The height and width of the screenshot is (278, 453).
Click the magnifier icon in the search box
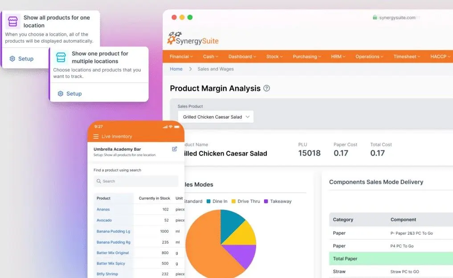99,181
